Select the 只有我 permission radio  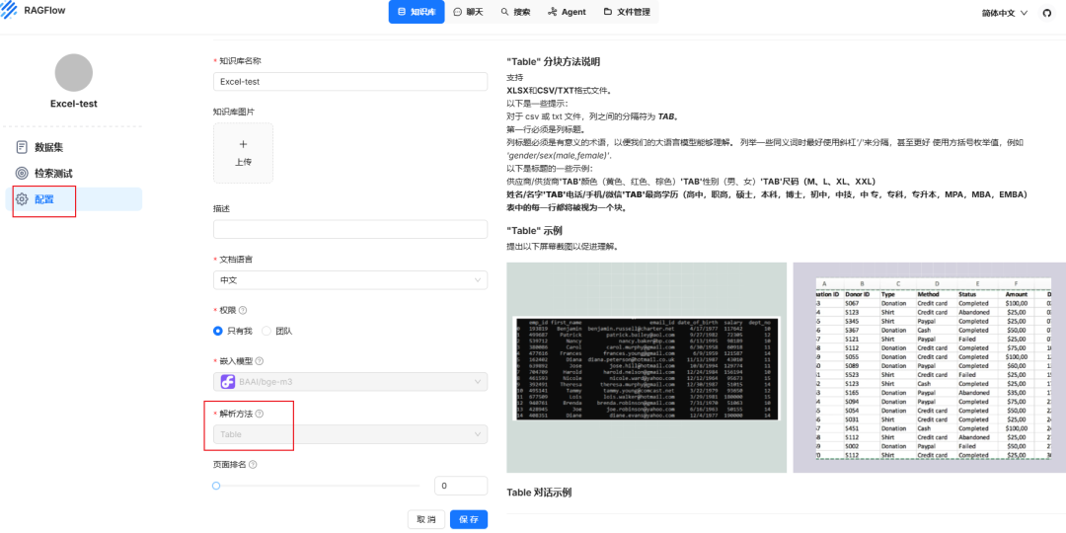[217, 331]
